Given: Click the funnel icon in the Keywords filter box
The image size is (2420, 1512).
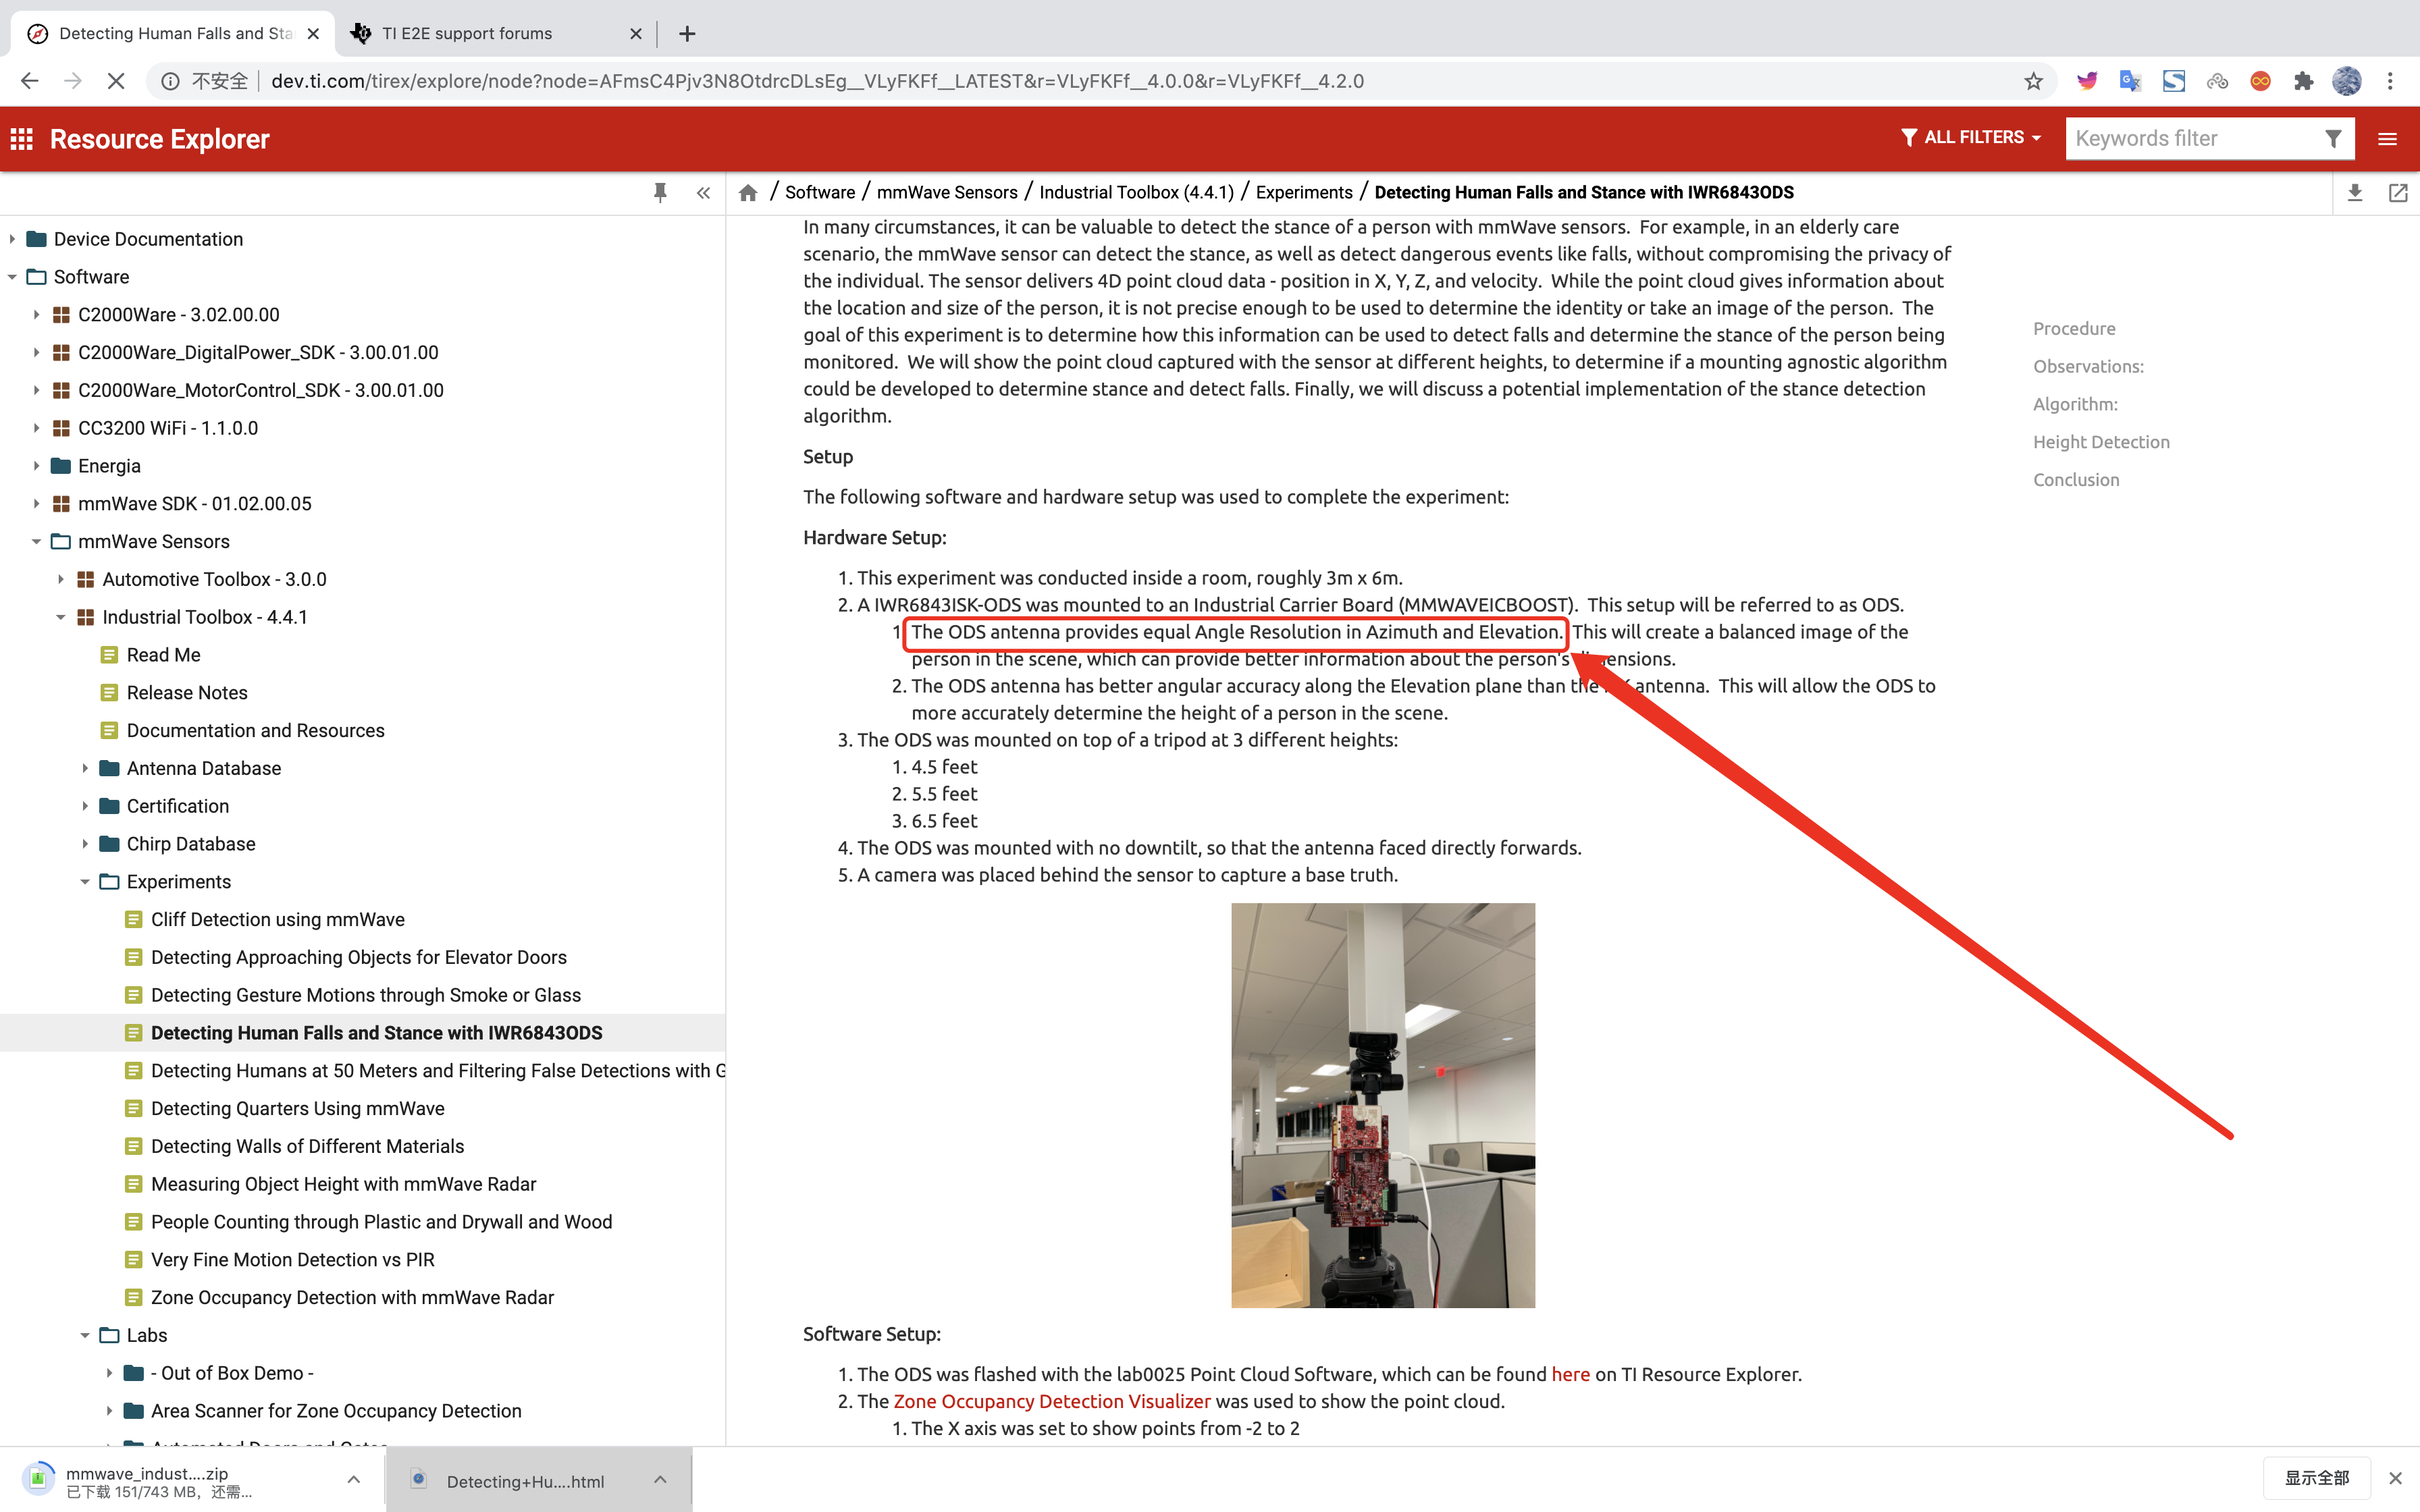Looking at the screenshot, I should [x=2333, y=139].
